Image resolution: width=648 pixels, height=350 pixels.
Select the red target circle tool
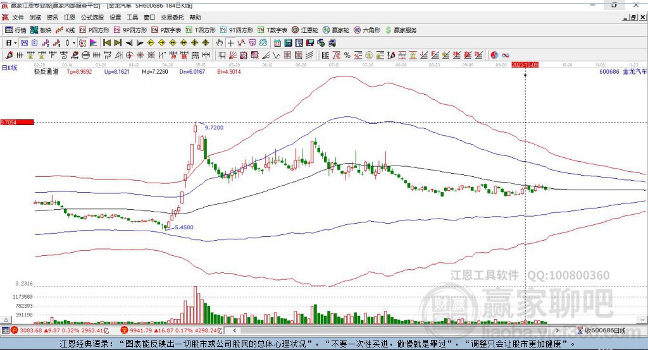tap(129, 56)
